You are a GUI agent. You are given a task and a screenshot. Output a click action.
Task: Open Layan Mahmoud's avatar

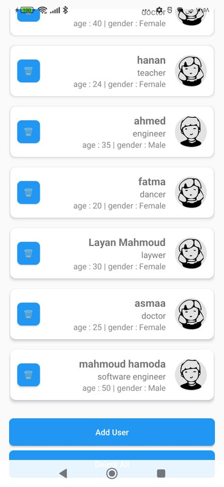pos(191,253)
